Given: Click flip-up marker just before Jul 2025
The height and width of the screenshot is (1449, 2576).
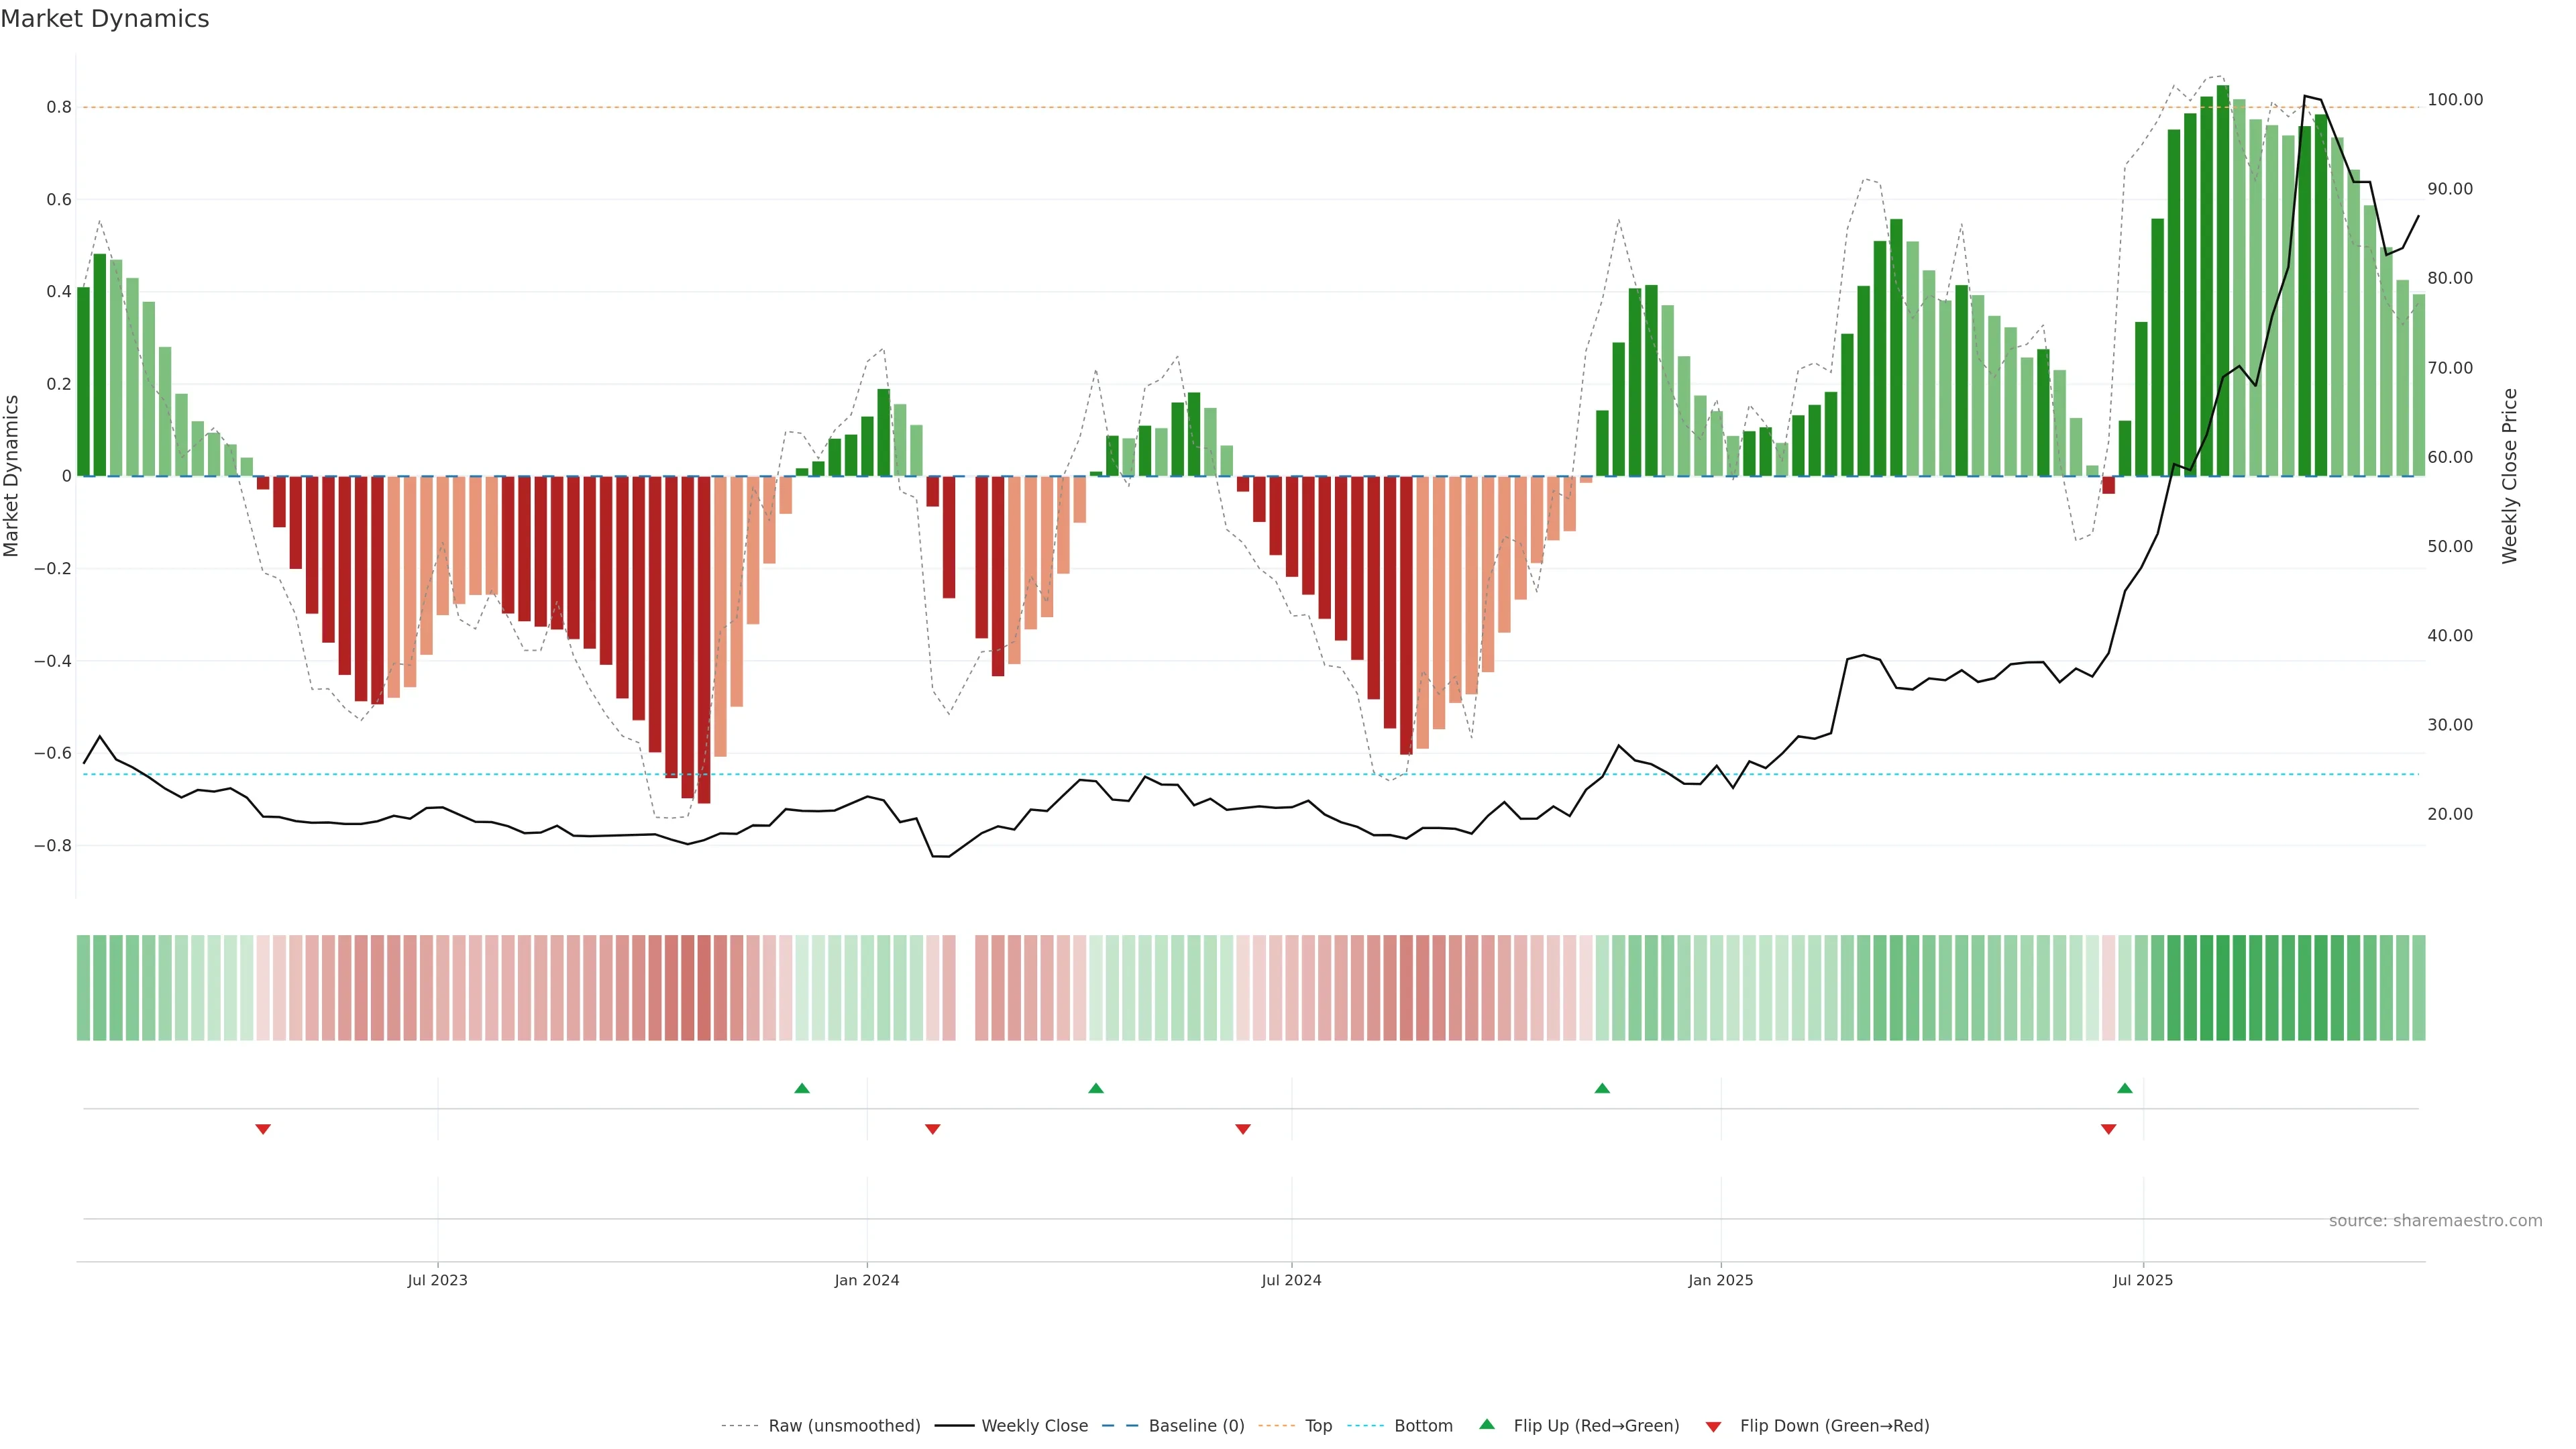Looking at the screenshot, I should click(x=2125, y=1088).
